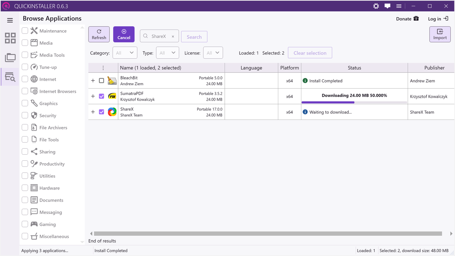Focus the ShareX search input field
The width and height of the screenshot is (455, 256).
point(159,36)
